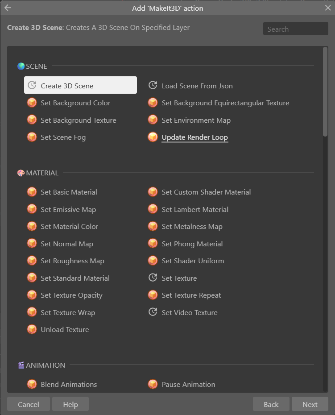The image size is (335, 415).
Task: Click the Set Roughness Map cube icon
Action: pyautogui.click(x=32, y=261)
